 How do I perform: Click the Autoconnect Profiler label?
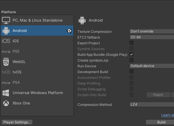(94, 78)
